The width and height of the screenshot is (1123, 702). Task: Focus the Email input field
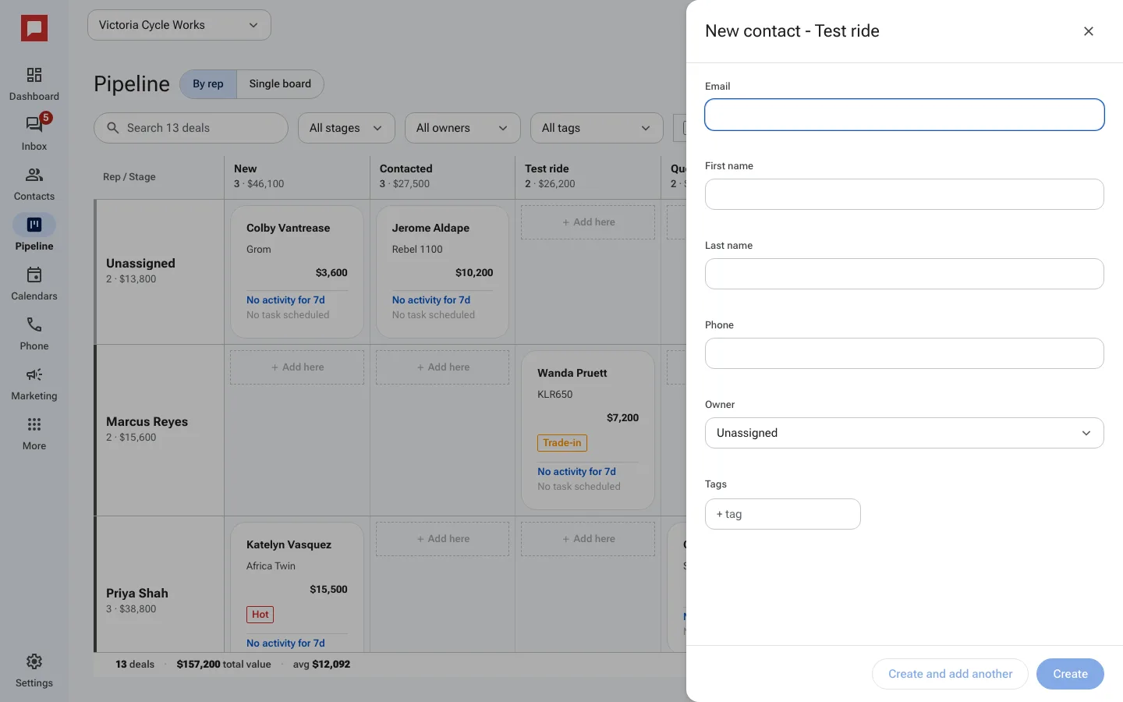tap(905, 115)
